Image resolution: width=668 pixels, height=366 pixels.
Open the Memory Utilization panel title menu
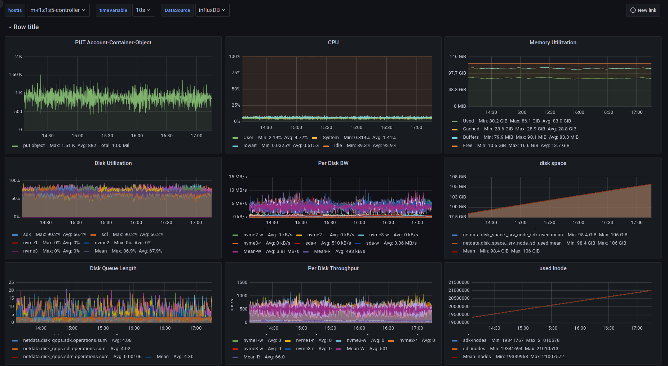553,43
